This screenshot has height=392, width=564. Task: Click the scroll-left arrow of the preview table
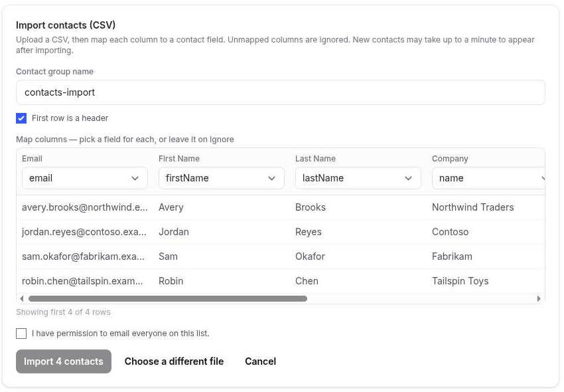22,299
